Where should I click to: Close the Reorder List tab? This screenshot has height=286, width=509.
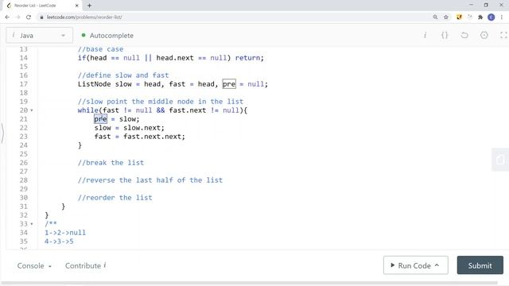pyautogui.click(x=76, y=6)
